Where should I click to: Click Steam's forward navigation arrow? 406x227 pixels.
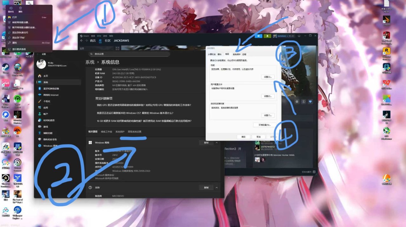(x=86, y=41)
